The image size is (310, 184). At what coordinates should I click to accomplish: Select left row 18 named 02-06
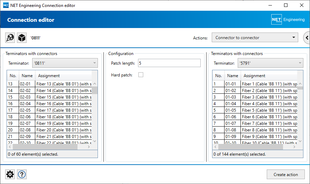(49, 117)
